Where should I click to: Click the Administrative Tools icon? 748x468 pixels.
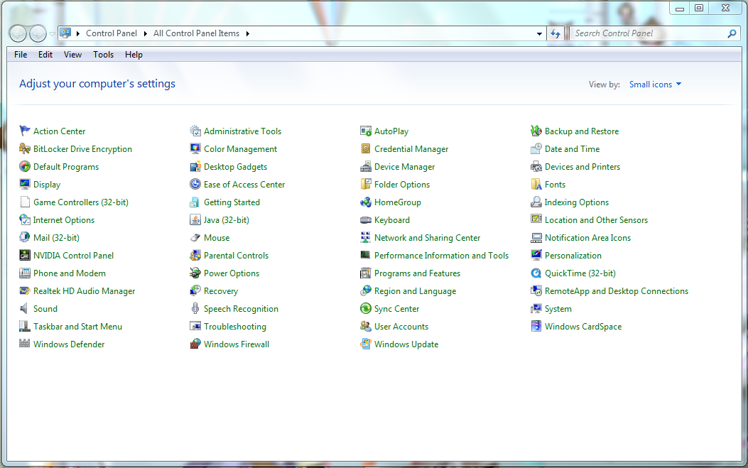(x=195, y=131)
